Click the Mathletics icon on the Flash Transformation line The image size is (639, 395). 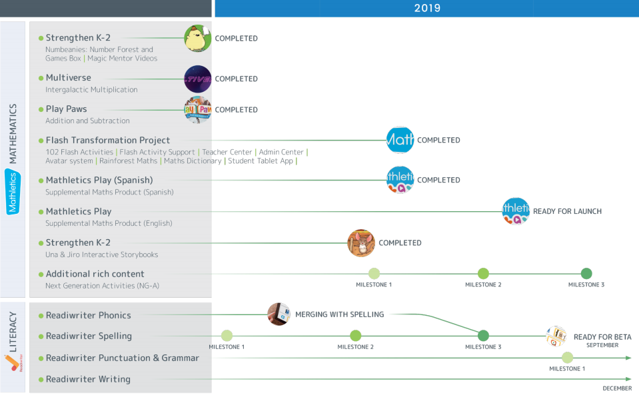click(x=400, y=140)
